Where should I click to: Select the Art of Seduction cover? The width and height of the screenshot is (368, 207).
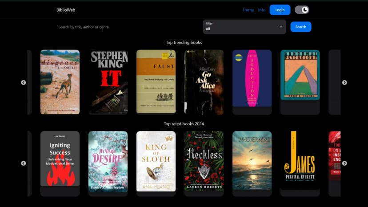[252, 78]
